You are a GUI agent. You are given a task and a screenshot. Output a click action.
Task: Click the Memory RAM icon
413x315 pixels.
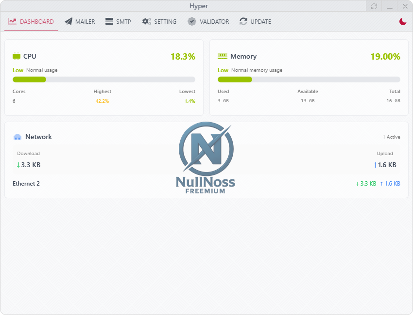point(223,56)
